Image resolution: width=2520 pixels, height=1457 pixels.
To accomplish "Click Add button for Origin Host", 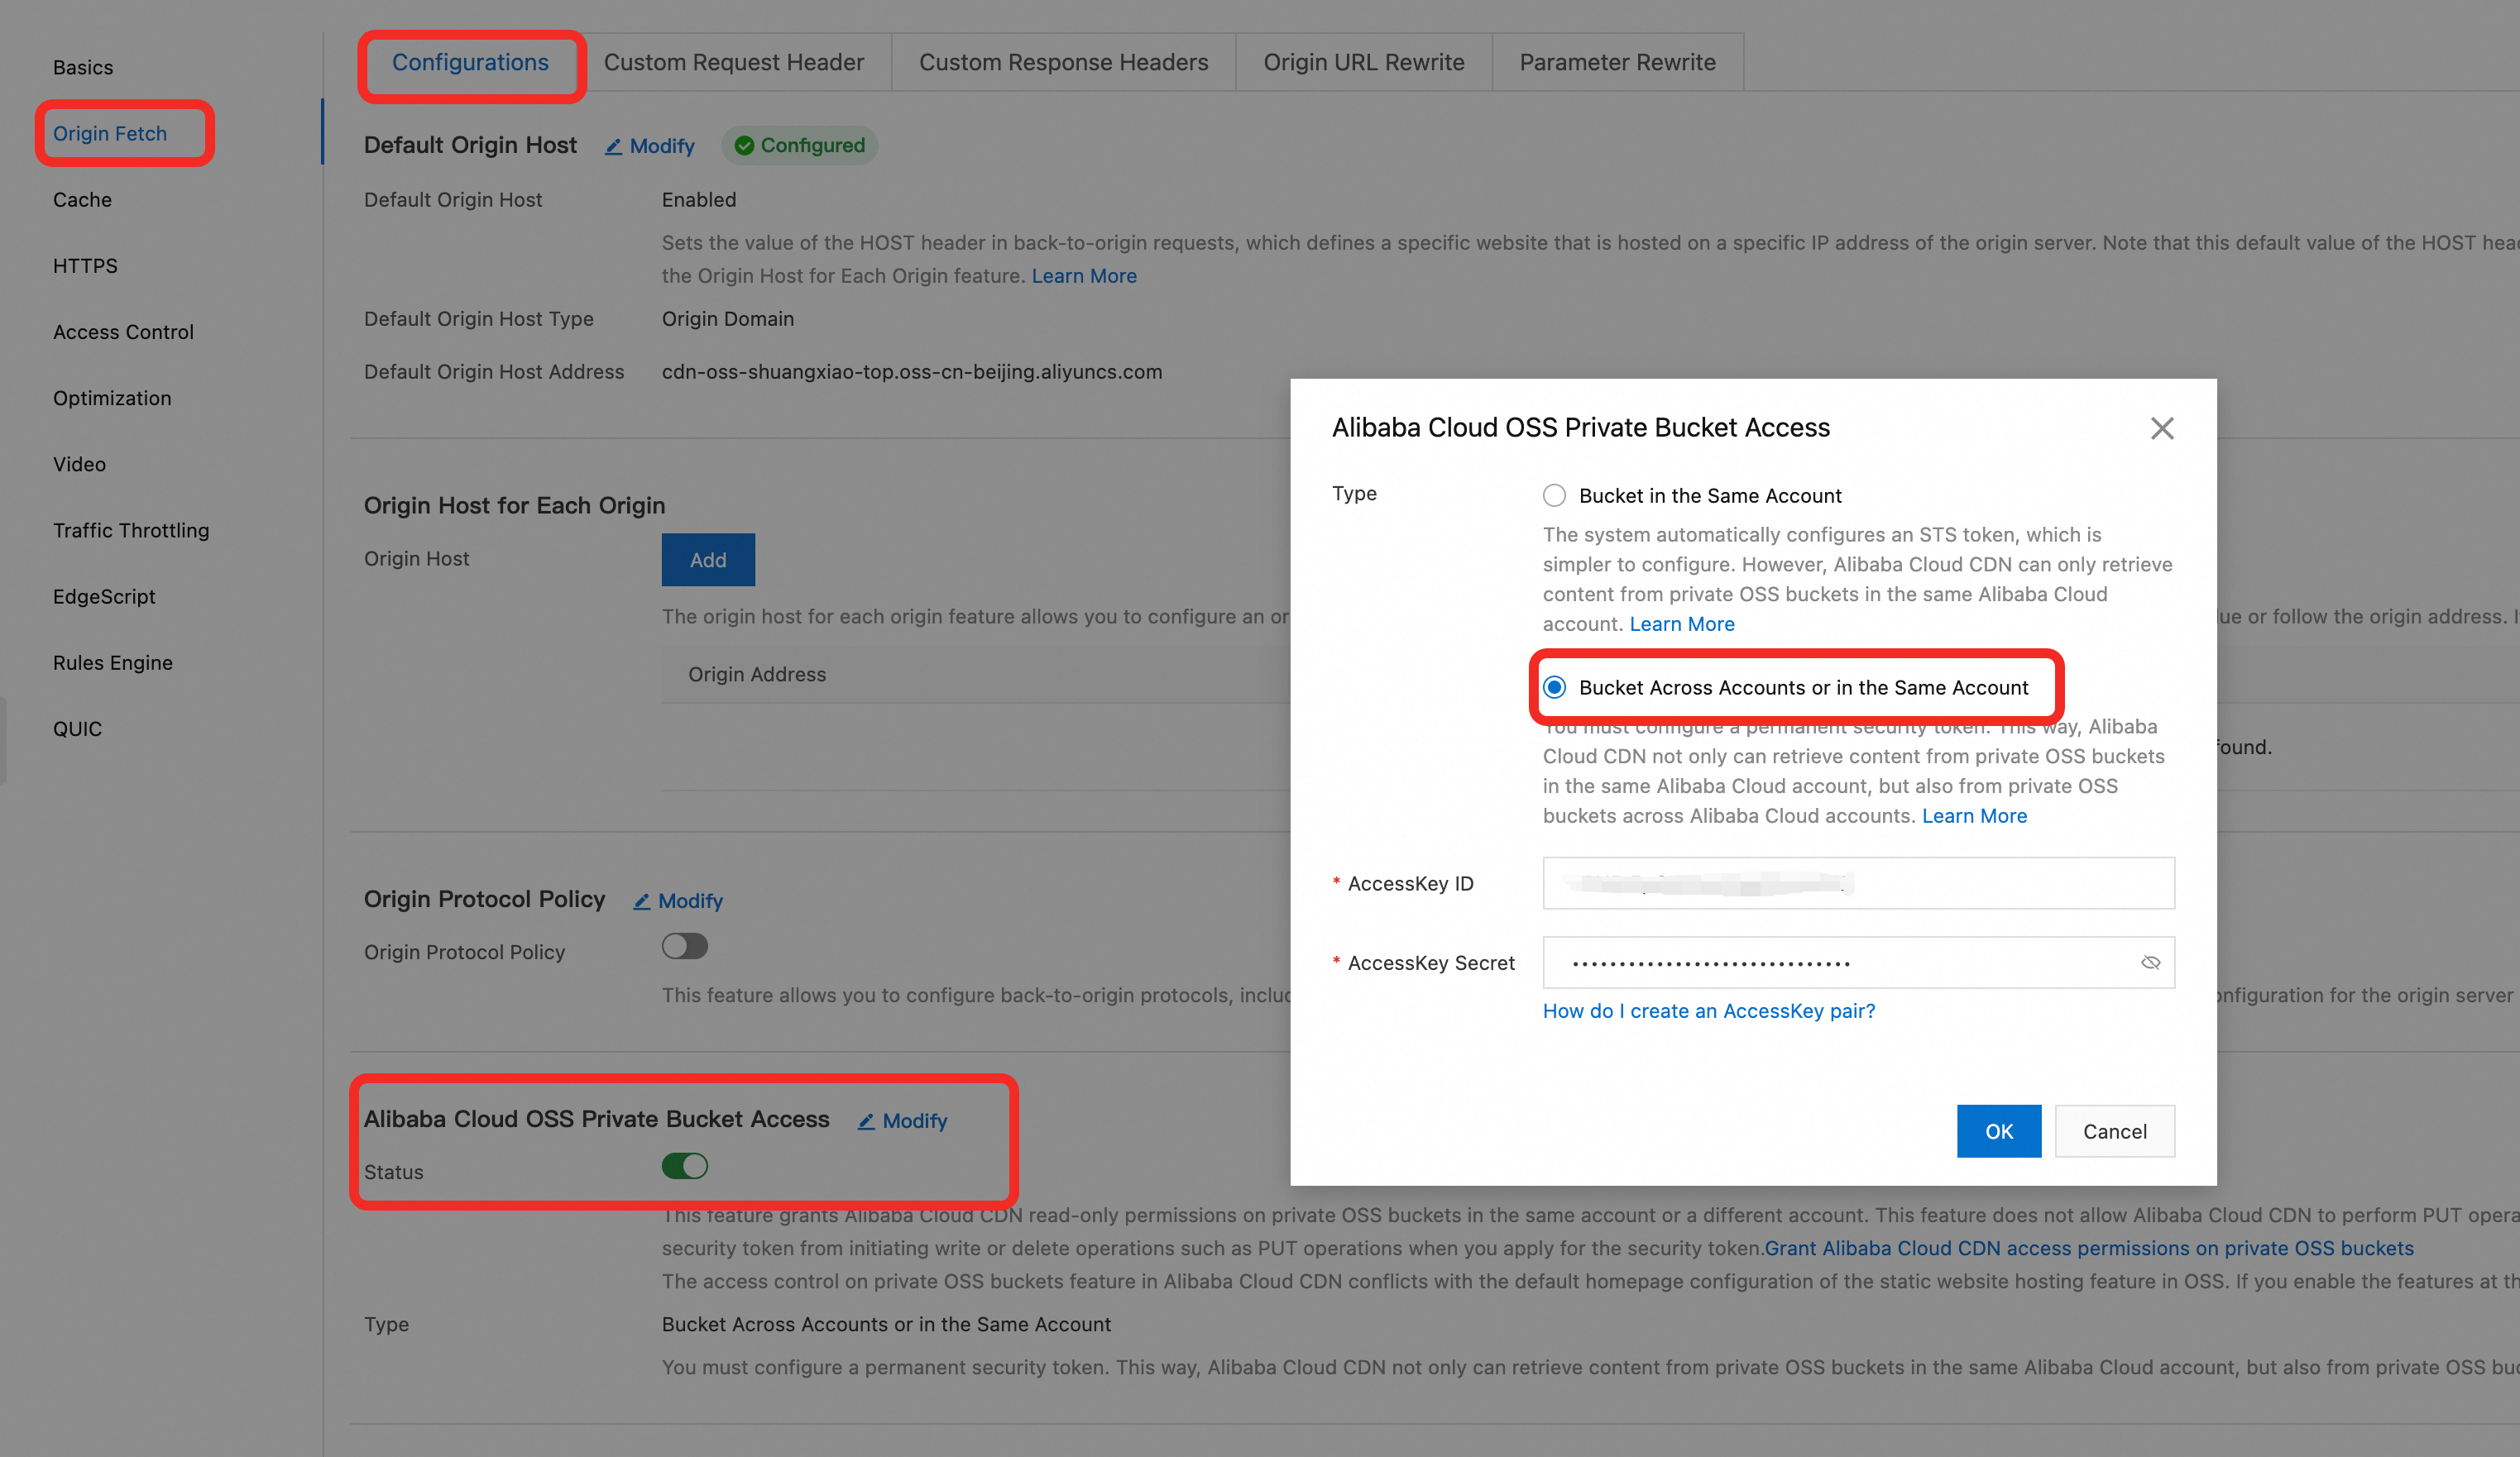I will pyautogui.click(x=708, y=560).
